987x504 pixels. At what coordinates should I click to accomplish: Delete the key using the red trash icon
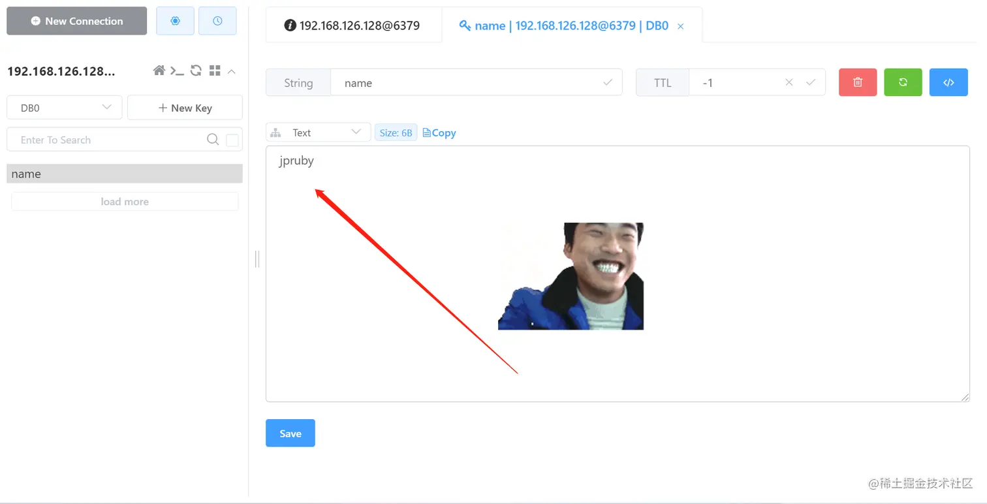pos(857,82)
